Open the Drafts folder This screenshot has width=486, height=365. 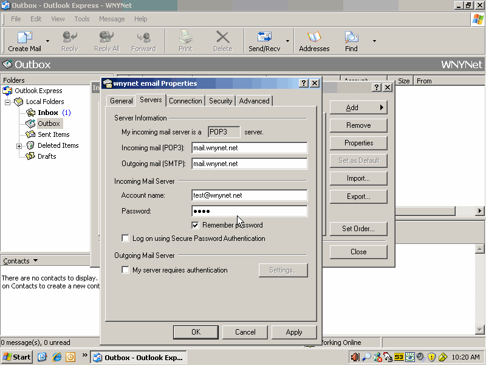[x=47, y=156]
